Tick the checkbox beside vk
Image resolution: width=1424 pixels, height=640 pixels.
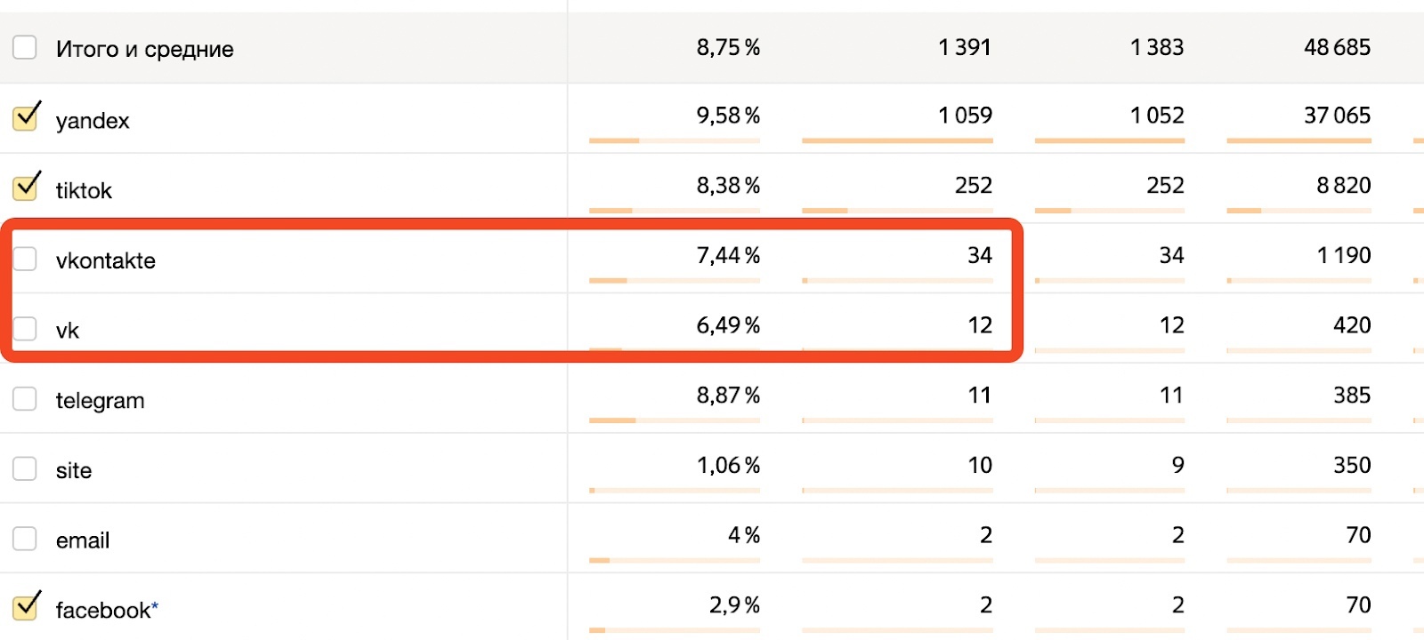coord(25,329)
